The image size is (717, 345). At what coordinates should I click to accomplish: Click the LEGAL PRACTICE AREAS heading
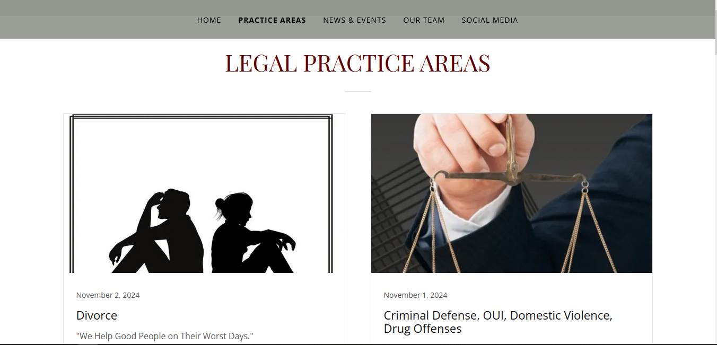358,63
